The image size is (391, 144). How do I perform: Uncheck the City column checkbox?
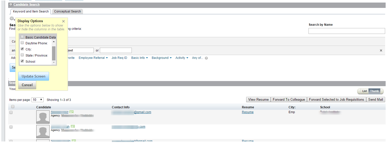pos(22,49)
